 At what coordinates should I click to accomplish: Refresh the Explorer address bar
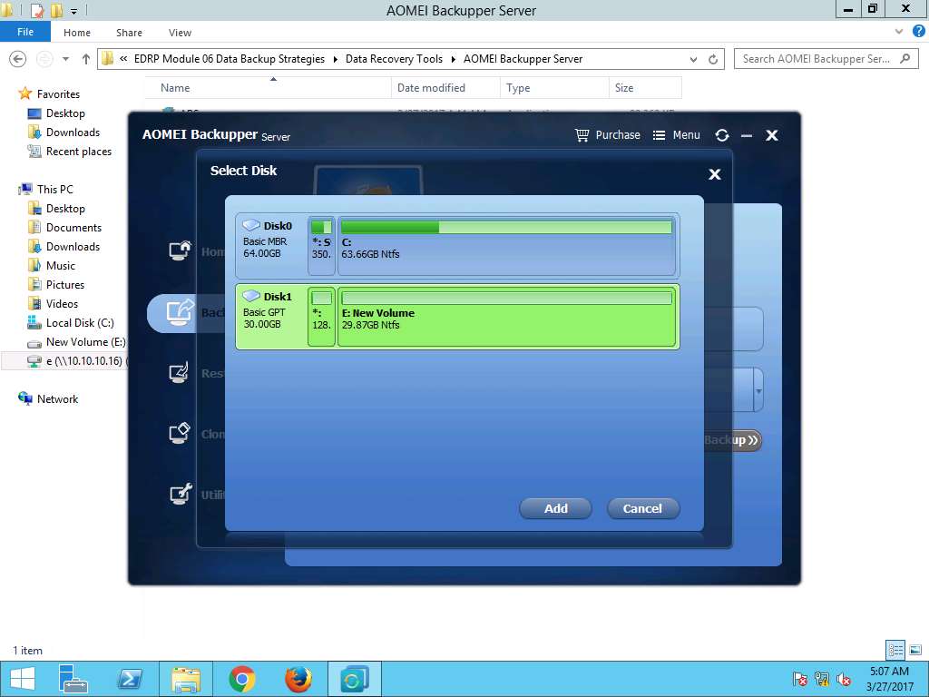[x=713, y=59]
